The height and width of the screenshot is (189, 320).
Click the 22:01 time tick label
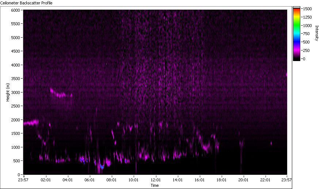(265, 180)
